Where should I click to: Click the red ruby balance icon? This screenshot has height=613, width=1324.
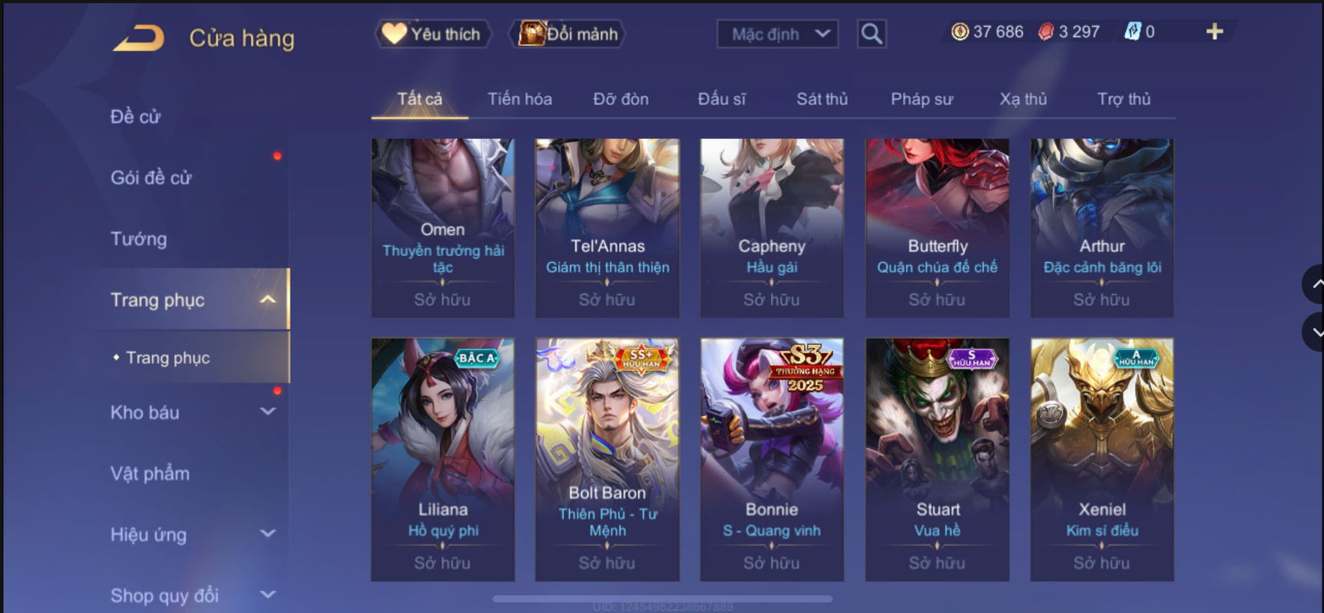pyautogui.click(x=1045, y=31)
